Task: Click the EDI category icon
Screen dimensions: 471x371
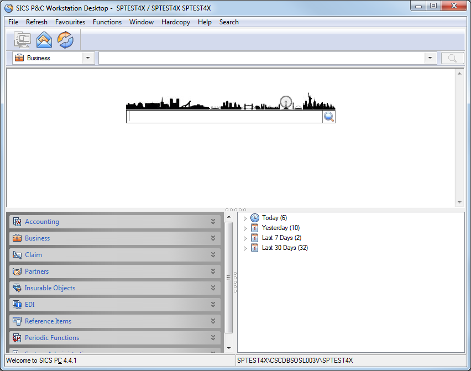Action: pos(17,304)
